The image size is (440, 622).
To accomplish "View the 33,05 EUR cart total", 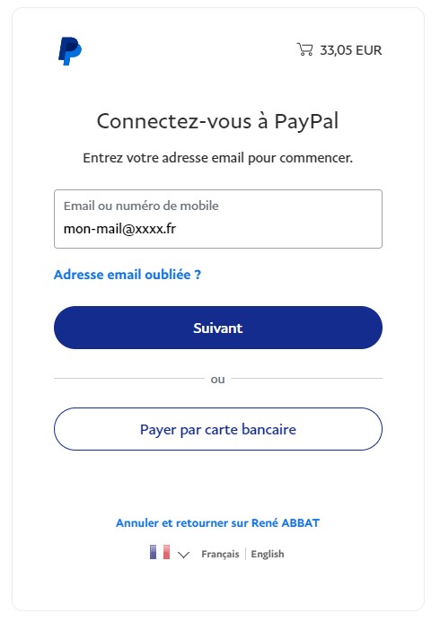I will click(351, 50).
